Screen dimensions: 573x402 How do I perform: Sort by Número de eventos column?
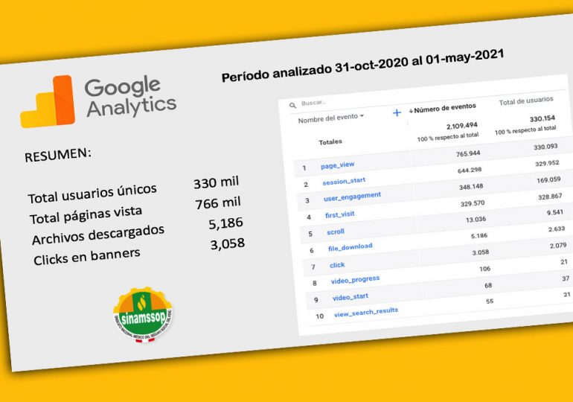pyautogui.click(x=443, y=108)
